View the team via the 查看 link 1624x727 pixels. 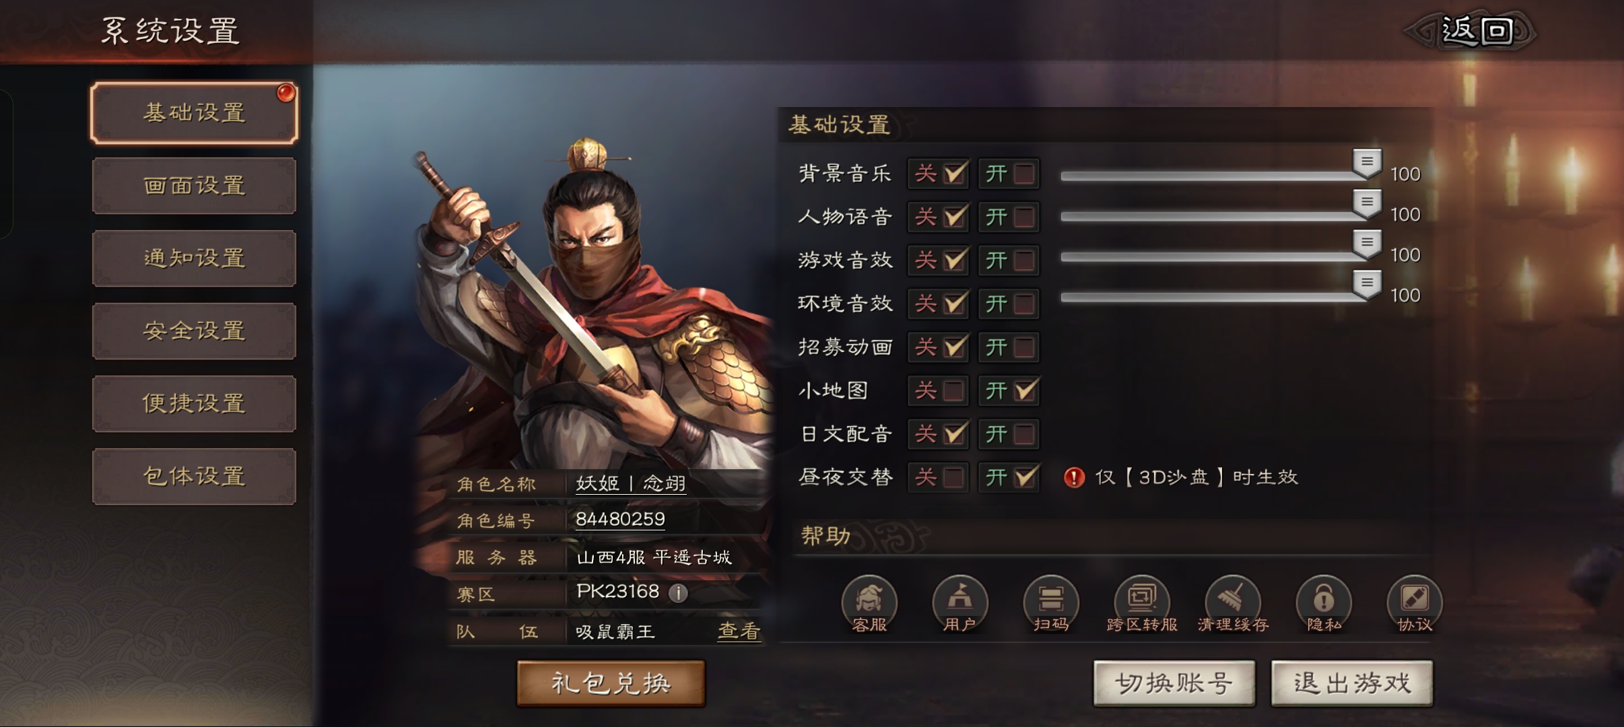(x=739, y=631)
